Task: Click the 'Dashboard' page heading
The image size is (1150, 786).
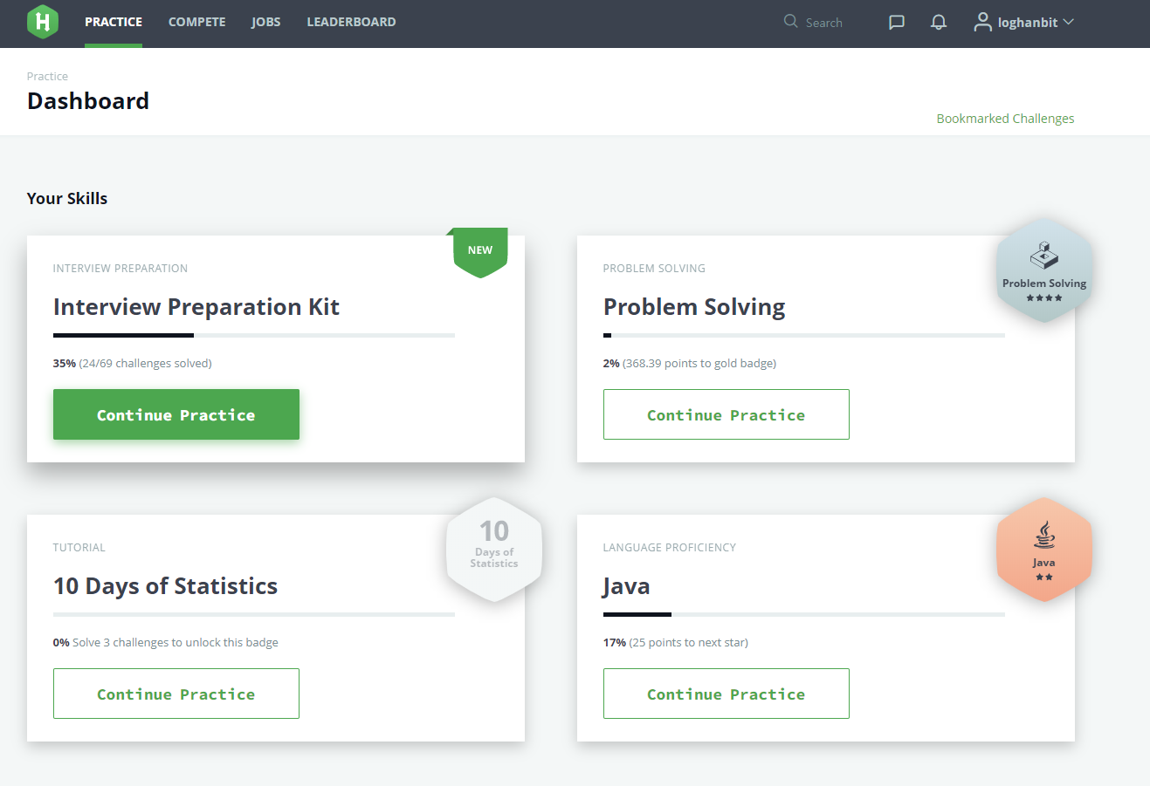Action: coord(88,101)
